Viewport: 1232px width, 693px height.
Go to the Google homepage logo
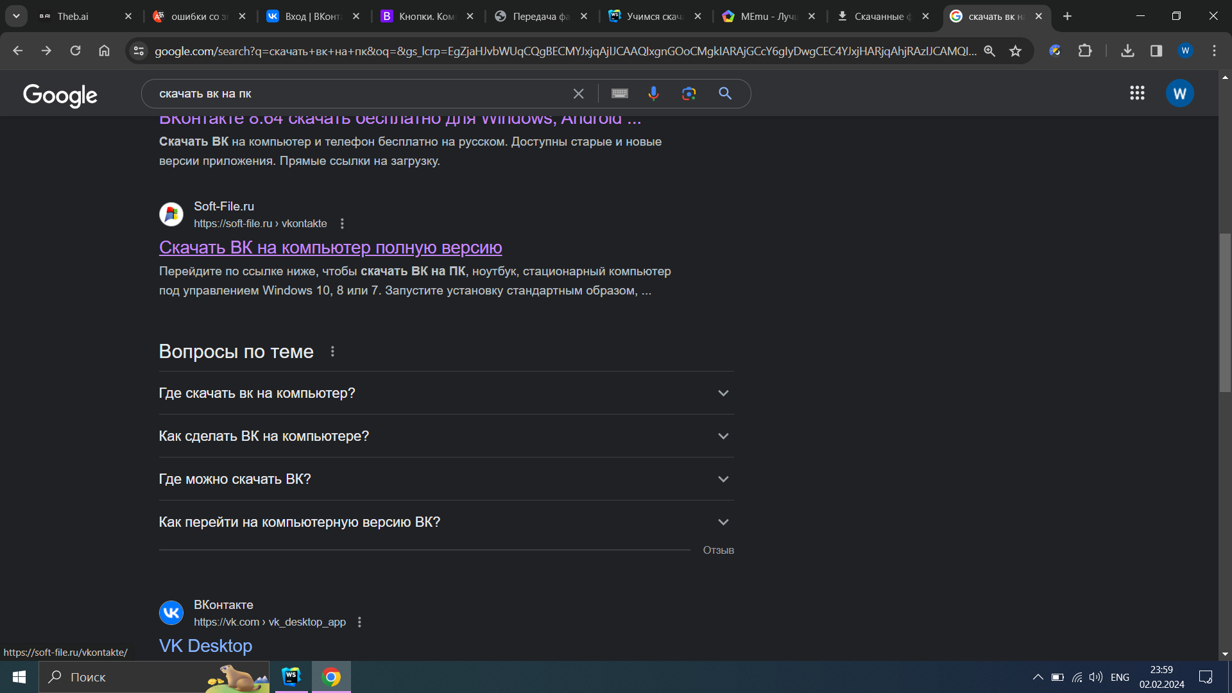60,95
